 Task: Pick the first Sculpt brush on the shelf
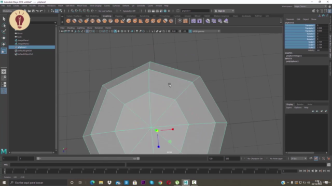pos(68,21)
